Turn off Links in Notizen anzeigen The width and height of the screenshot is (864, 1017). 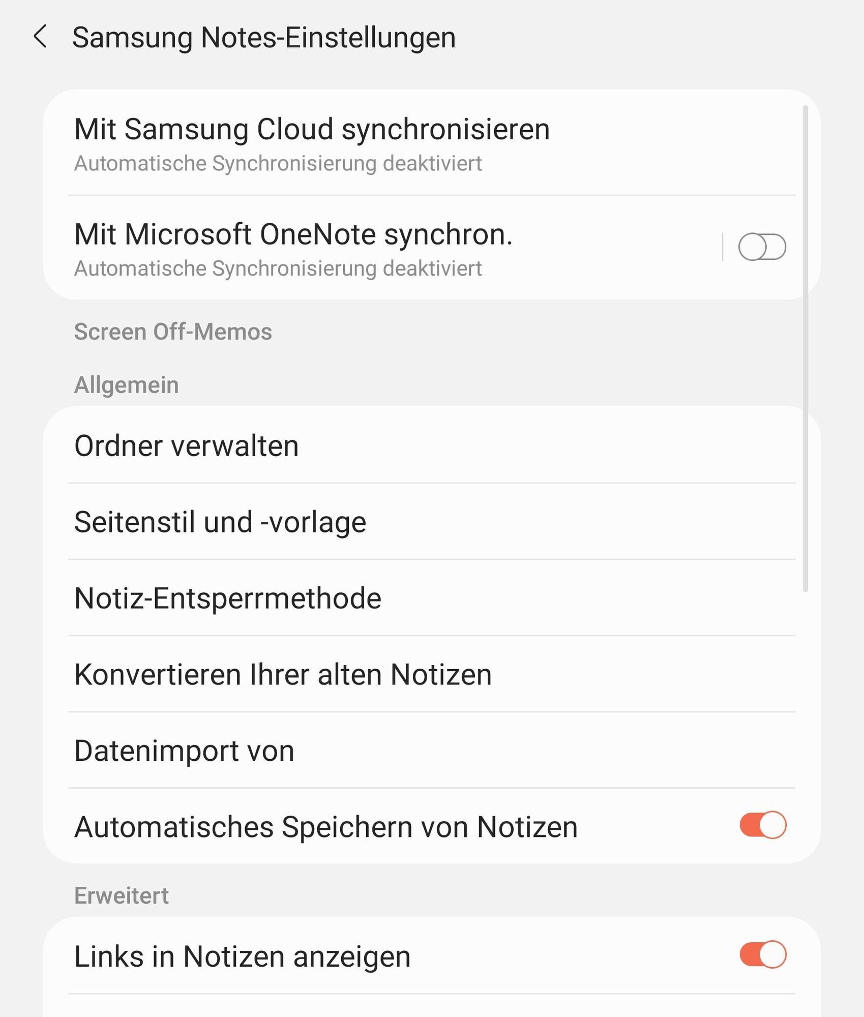tap(762, 954)
